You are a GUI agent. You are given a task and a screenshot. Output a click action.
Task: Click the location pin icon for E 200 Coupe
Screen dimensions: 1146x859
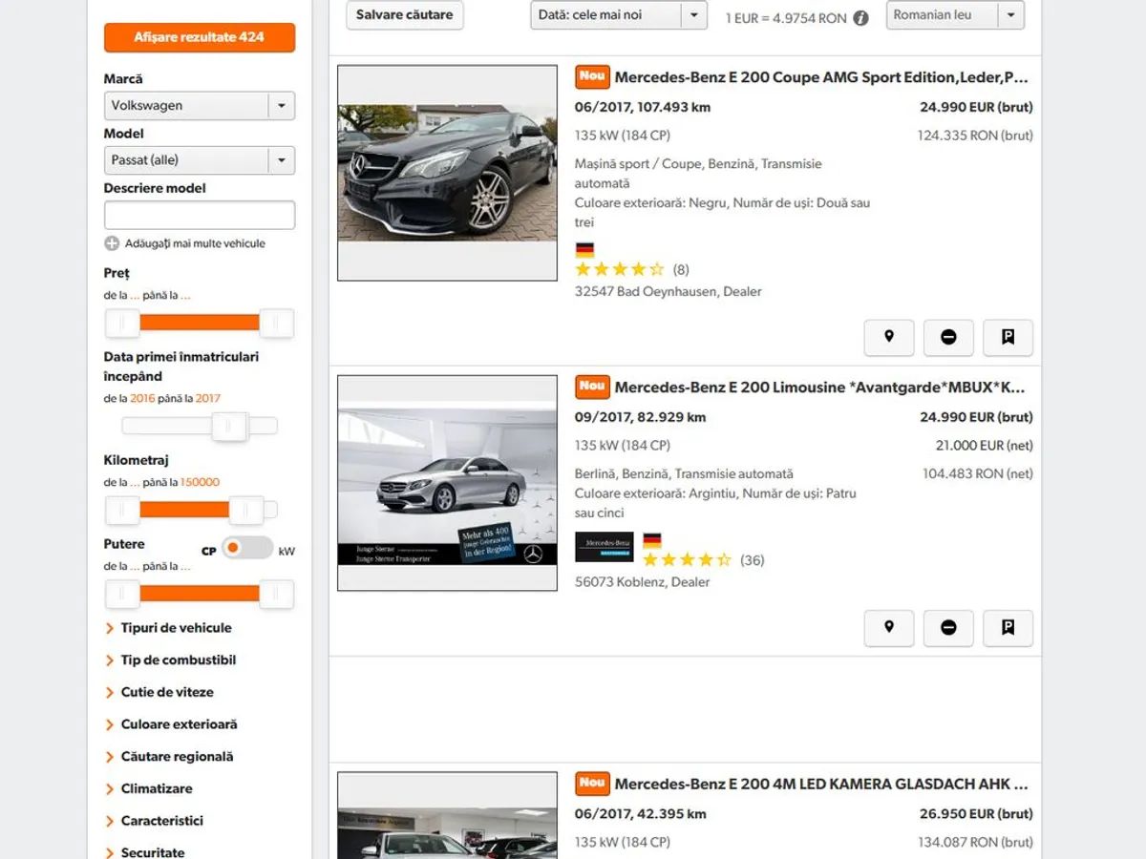pyautogui.click(x=888, y=337)
